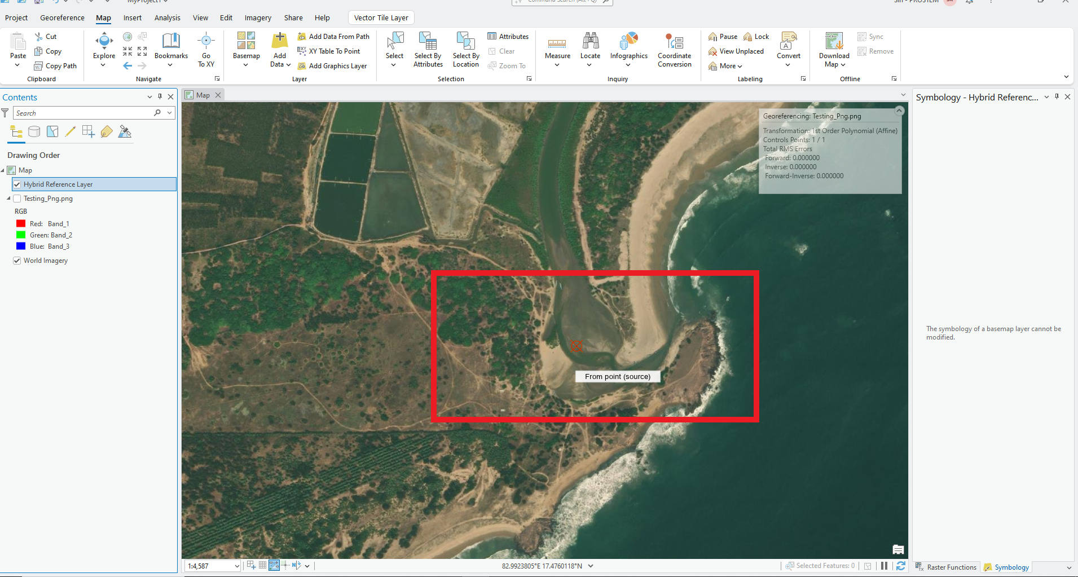Viewport: 1078px width, 577px height.
Task: Focus the Contents search field
Action: pyautogui.click(x=83, y=113)
